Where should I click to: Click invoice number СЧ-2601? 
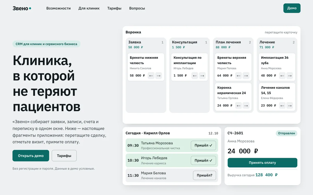(x=235, y=133)
